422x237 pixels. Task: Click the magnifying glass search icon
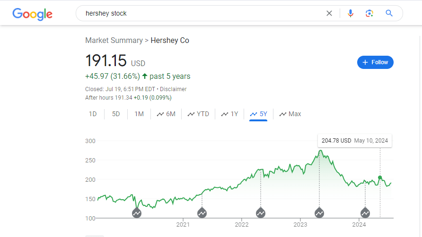[x=389, y=13]
